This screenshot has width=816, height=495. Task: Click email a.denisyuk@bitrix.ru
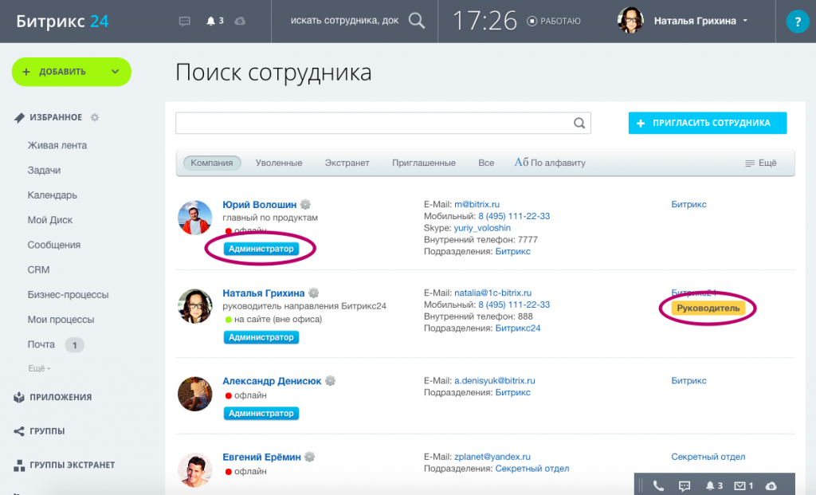[494, 381]
